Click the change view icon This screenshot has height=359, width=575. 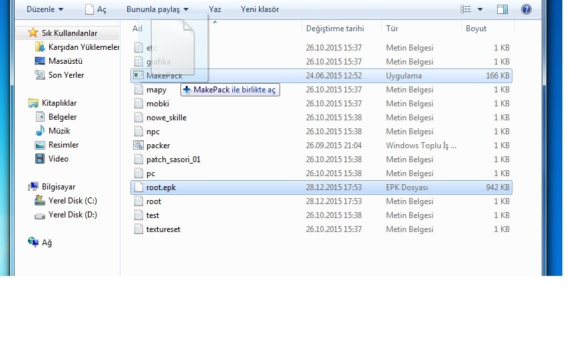coord(466,9)
